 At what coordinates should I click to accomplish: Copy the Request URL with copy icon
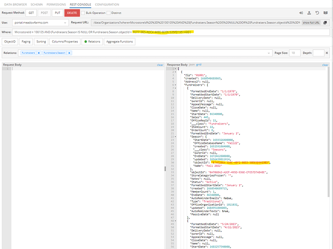(325, 22)
